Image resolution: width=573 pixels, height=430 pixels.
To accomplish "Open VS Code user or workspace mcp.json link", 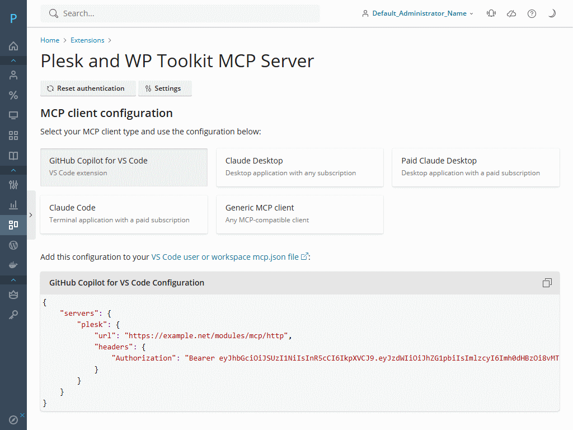I will (226, 257).
